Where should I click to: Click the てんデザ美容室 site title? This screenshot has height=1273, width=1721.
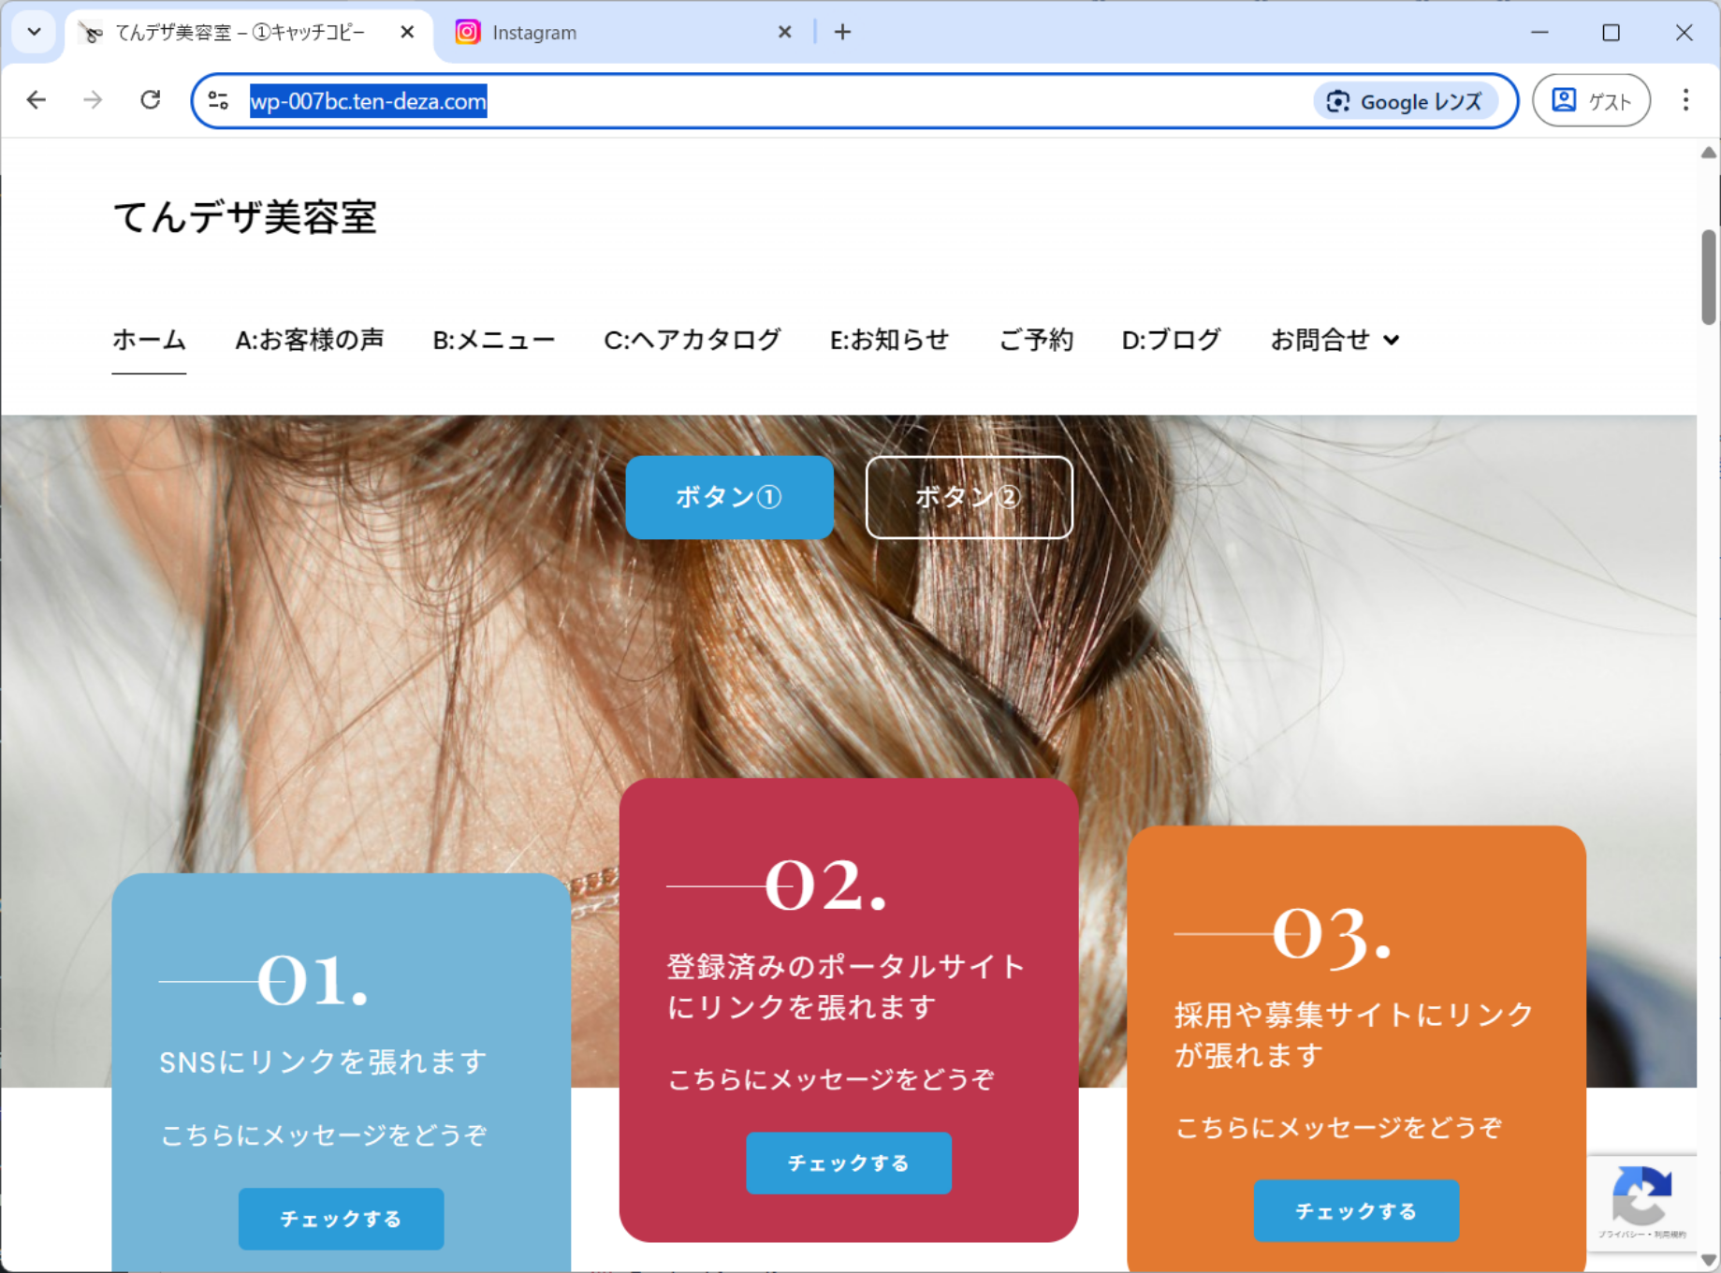244,217
